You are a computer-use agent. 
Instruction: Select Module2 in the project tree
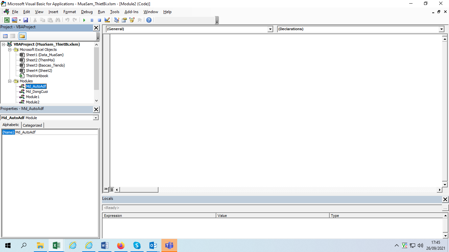33,102
